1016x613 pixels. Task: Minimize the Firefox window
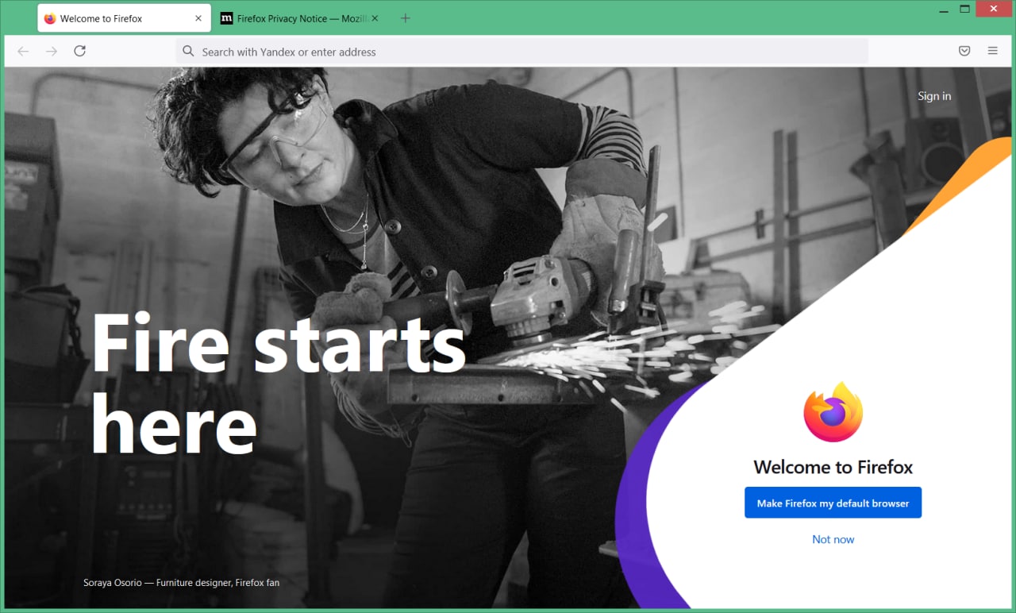pos(944,10)
